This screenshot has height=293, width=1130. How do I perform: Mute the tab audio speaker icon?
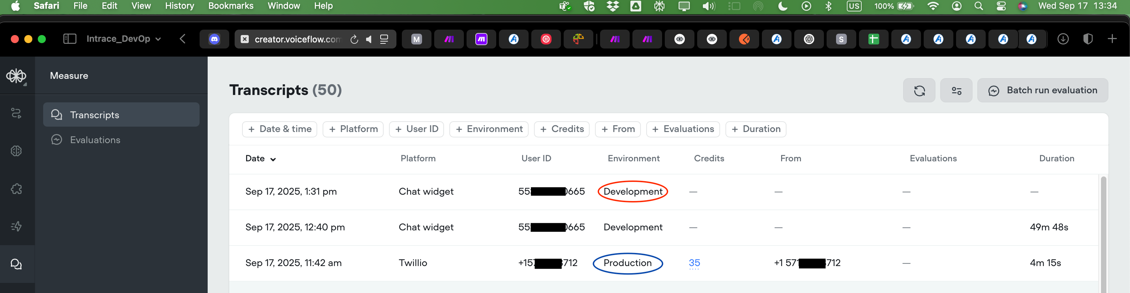pyautogui.click(x=369, y=39)
